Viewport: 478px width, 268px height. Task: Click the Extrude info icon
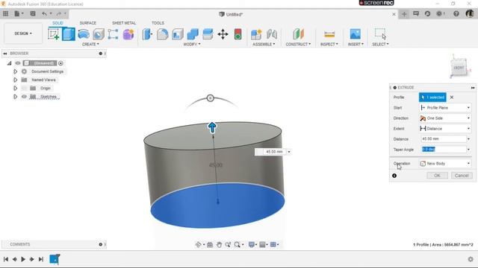tap(394, 176)
